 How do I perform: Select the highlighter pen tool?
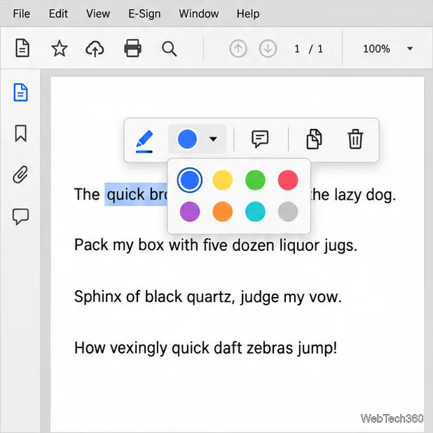144,141
